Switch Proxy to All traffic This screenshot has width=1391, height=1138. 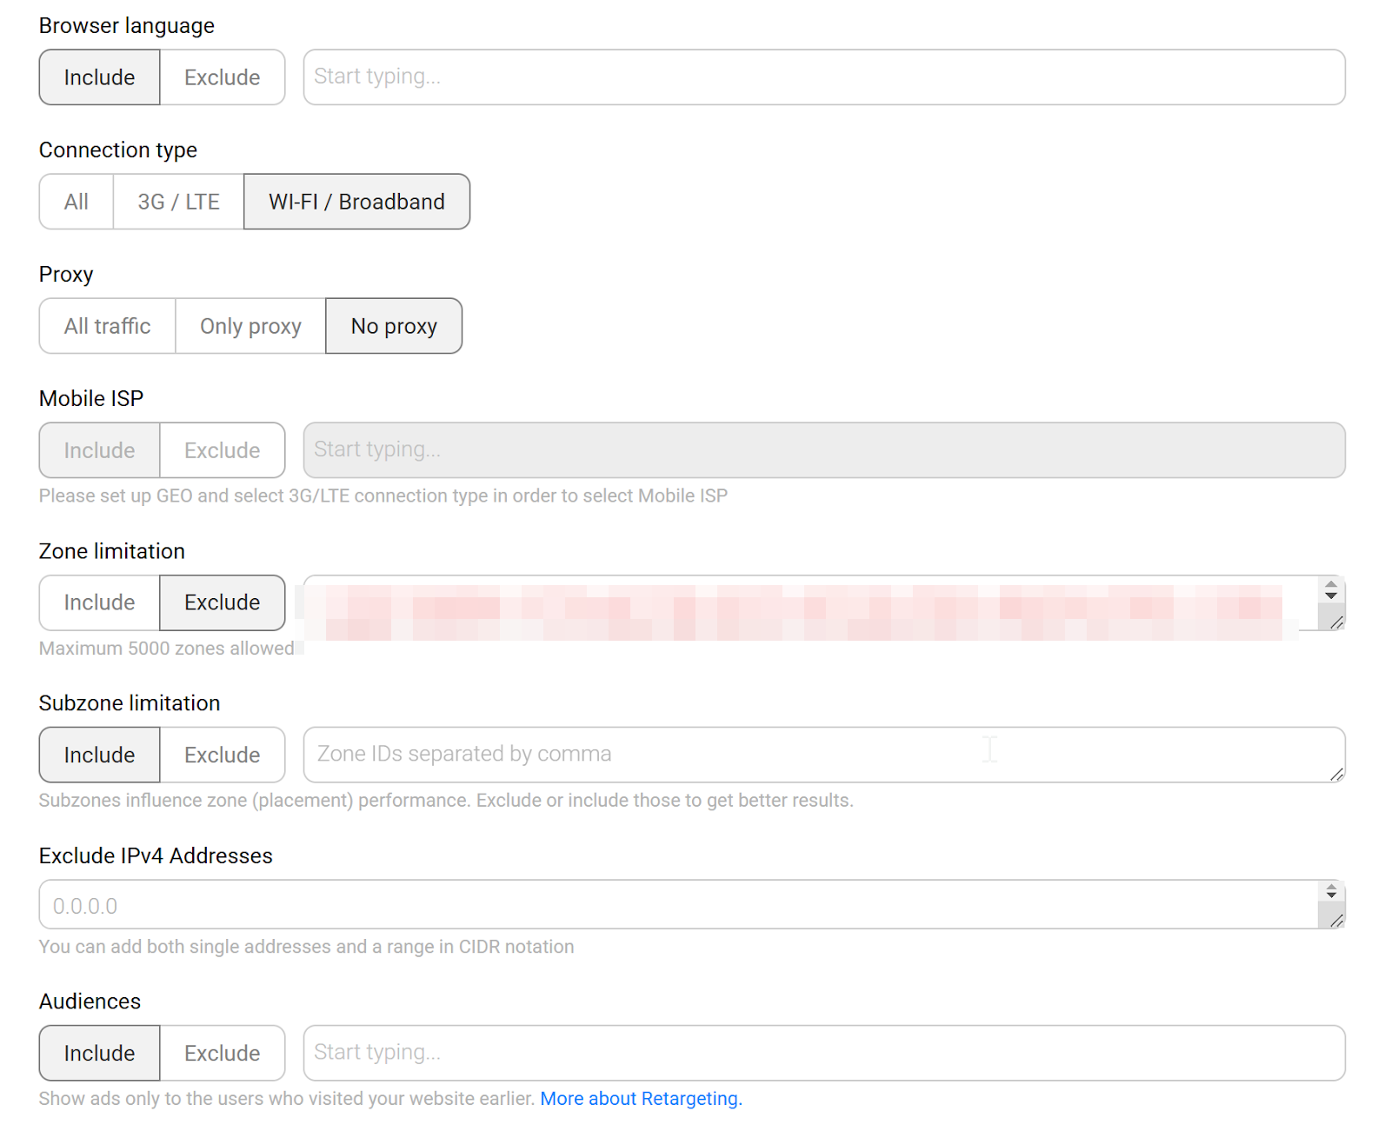(x=107, y=326)
